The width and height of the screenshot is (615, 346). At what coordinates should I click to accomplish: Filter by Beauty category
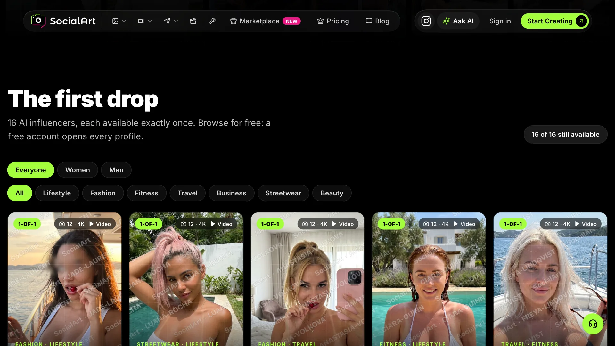point(332,193)
